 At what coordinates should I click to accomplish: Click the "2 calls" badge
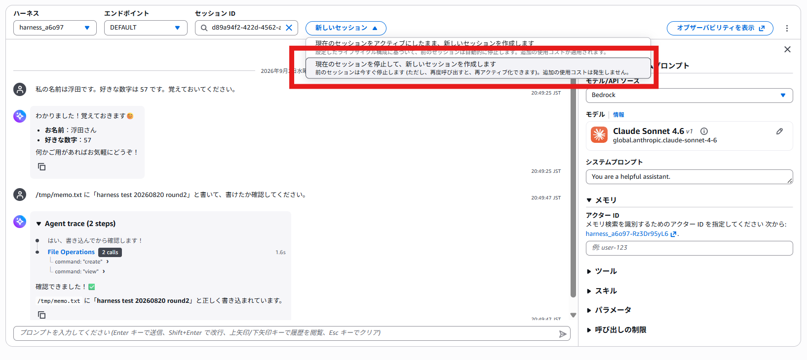(110, 252)
